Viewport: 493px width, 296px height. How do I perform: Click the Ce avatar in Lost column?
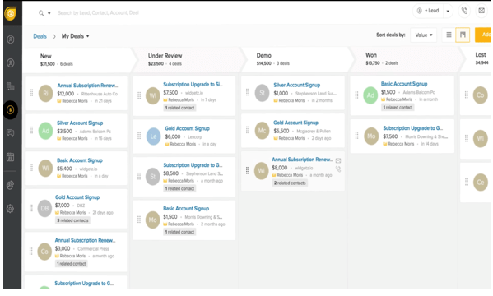(481, 183)
